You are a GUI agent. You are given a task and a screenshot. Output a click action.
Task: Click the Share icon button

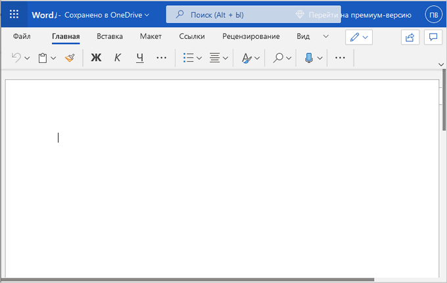[410, 37]
